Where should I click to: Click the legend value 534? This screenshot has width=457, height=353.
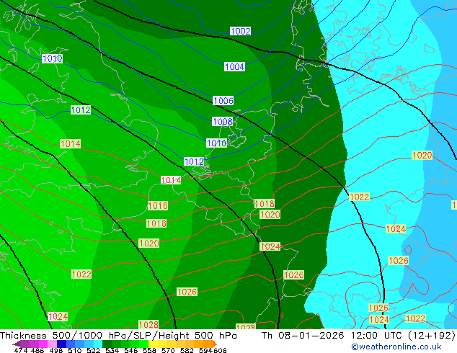point(112,350)
